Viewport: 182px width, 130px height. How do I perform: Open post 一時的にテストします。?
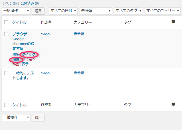[23, 76]
